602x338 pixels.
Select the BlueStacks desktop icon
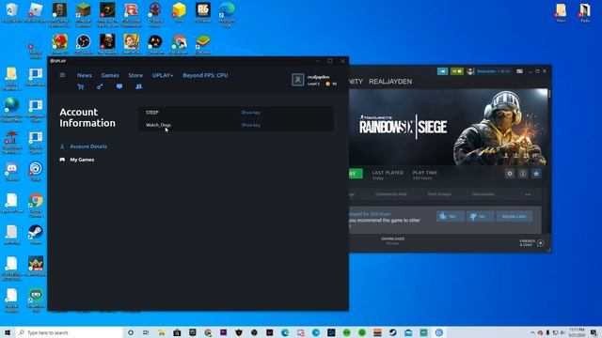pyautogui.click(x=203, y=44)
